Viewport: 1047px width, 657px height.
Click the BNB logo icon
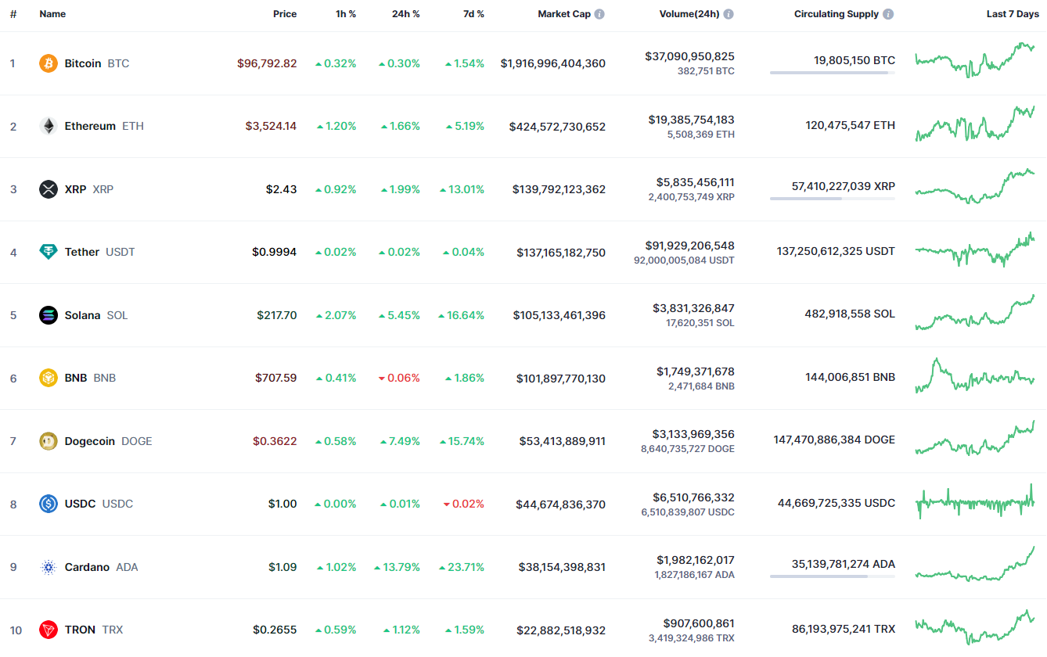[x=49, y=378]
